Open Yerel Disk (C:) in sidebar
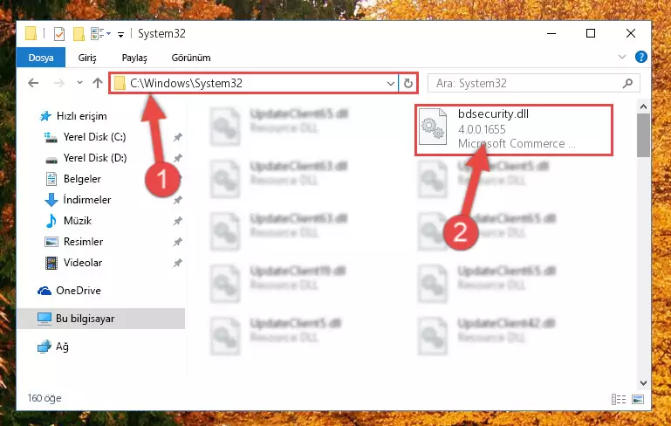 pyautogui.click(x=94, y=137)
